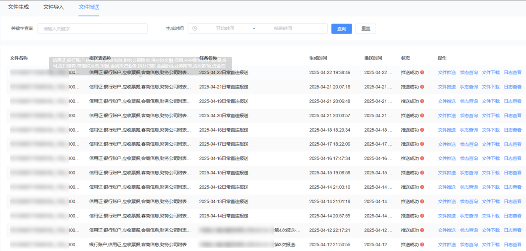The height and width of the screenshot is (251, 526).
Task: Click 状态查询 in the 2025-04-12 22:17:21 row
Action: 469,230
